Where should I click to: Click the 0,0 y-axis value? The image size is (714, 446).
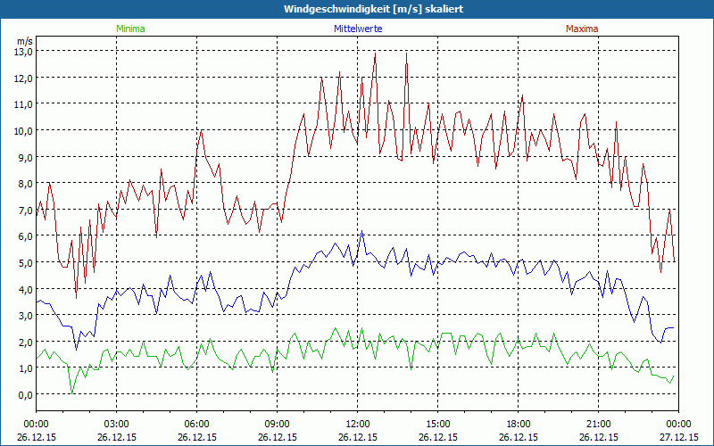(25, 394)
